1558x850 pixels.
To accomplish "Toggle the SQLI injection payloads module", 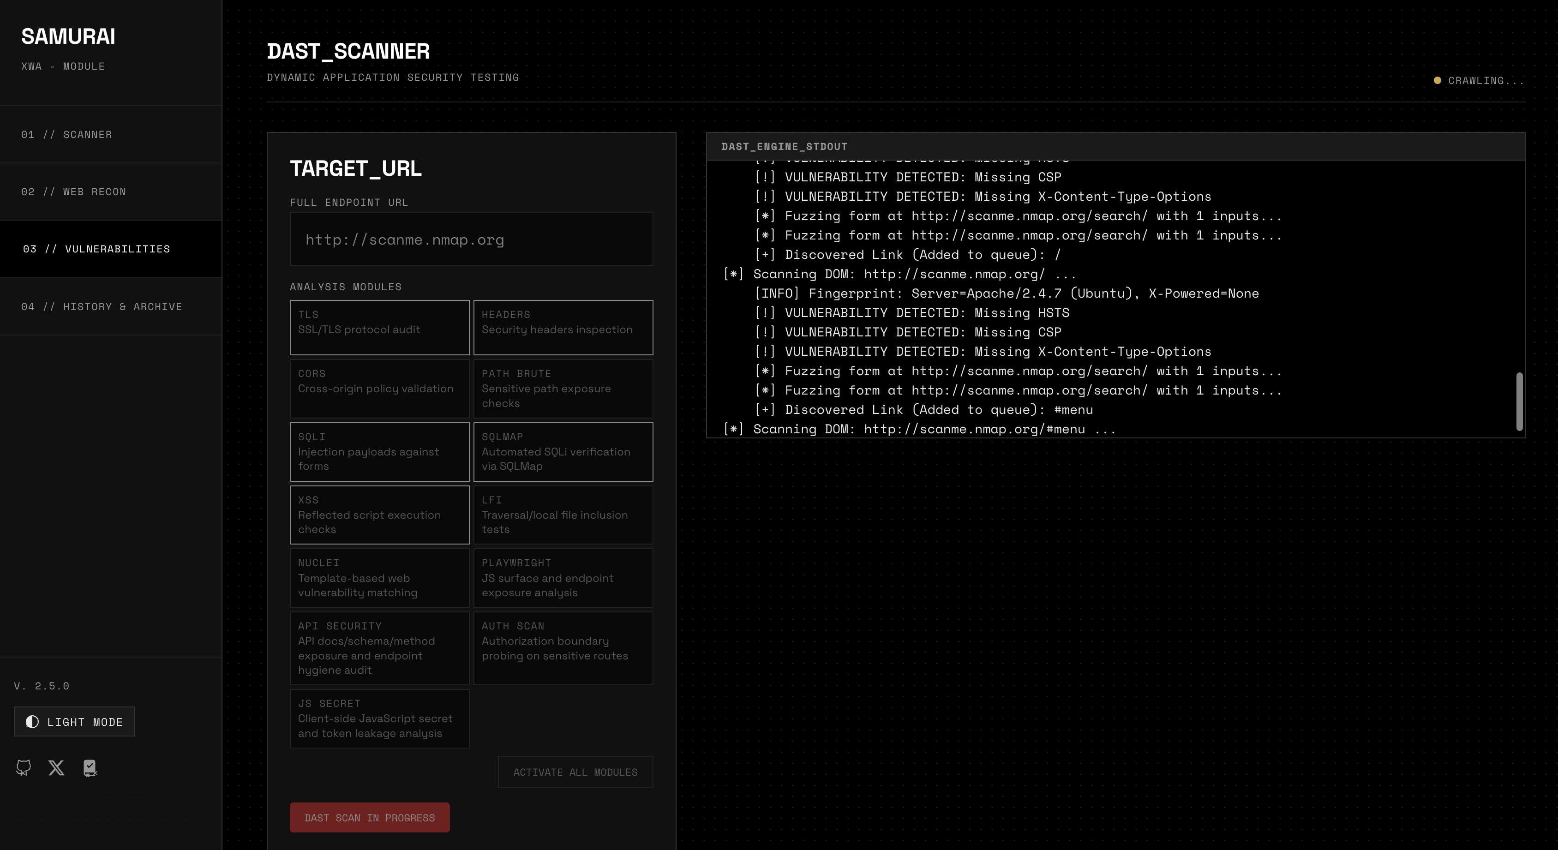I will point(379,452).
